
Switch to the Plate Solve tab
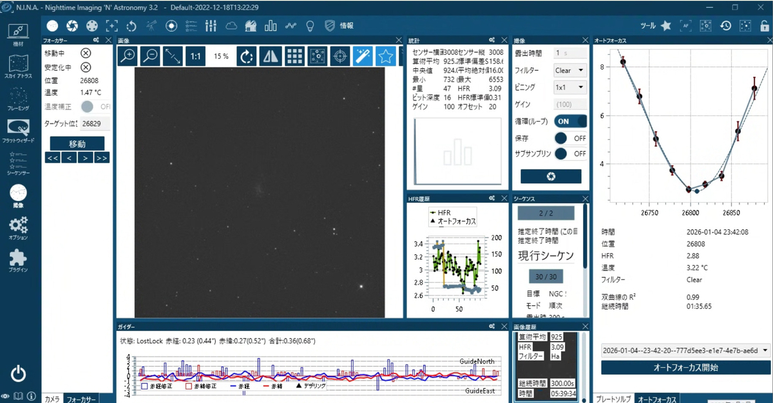click(x=613, y=399)
